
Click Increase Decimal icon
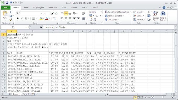point(91,20)
